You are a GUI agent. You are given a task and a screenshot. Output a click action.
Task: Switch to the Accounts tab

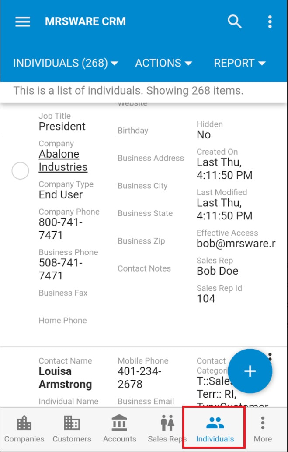pyautogui.click(x=120, y=429)
